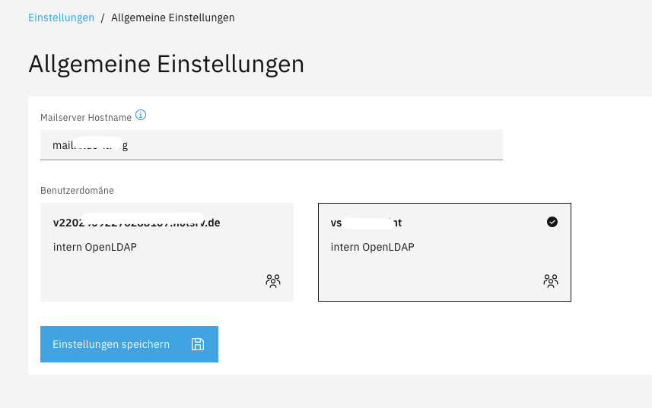Click 'intern OpenLDAP' in the hotsrv.de tile
652x408 pixels.
click(94, 247)
